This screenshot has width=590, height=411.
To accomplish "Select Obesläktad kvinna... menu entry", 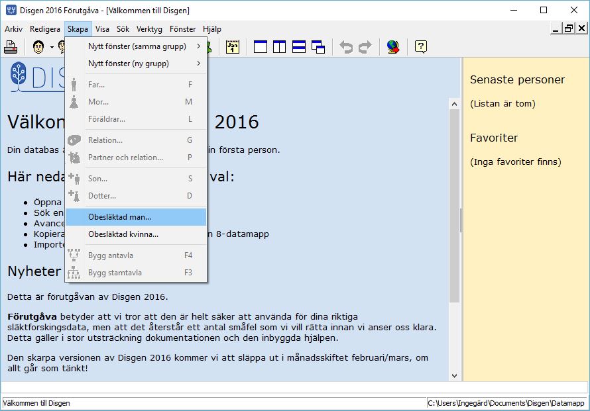I will pyautogui.click(x=136, y=234).
